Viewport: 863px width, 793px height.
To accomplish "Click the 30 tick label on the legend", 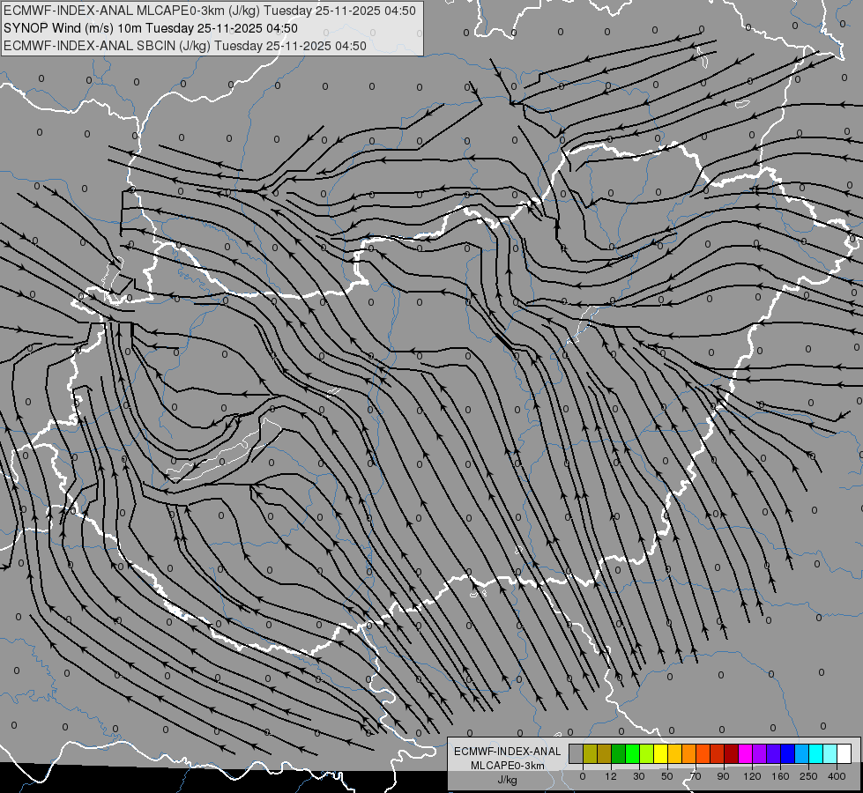I will (x=639, y=776).
